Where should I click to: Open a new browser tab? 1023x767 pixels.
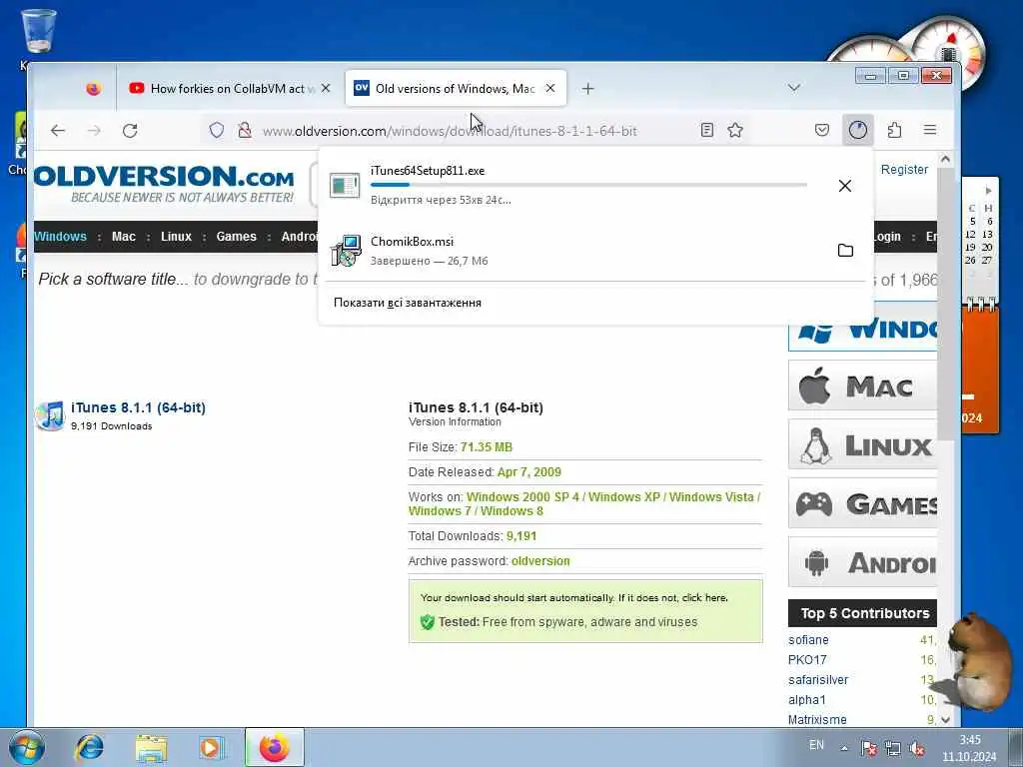click(x=587, y=89)
